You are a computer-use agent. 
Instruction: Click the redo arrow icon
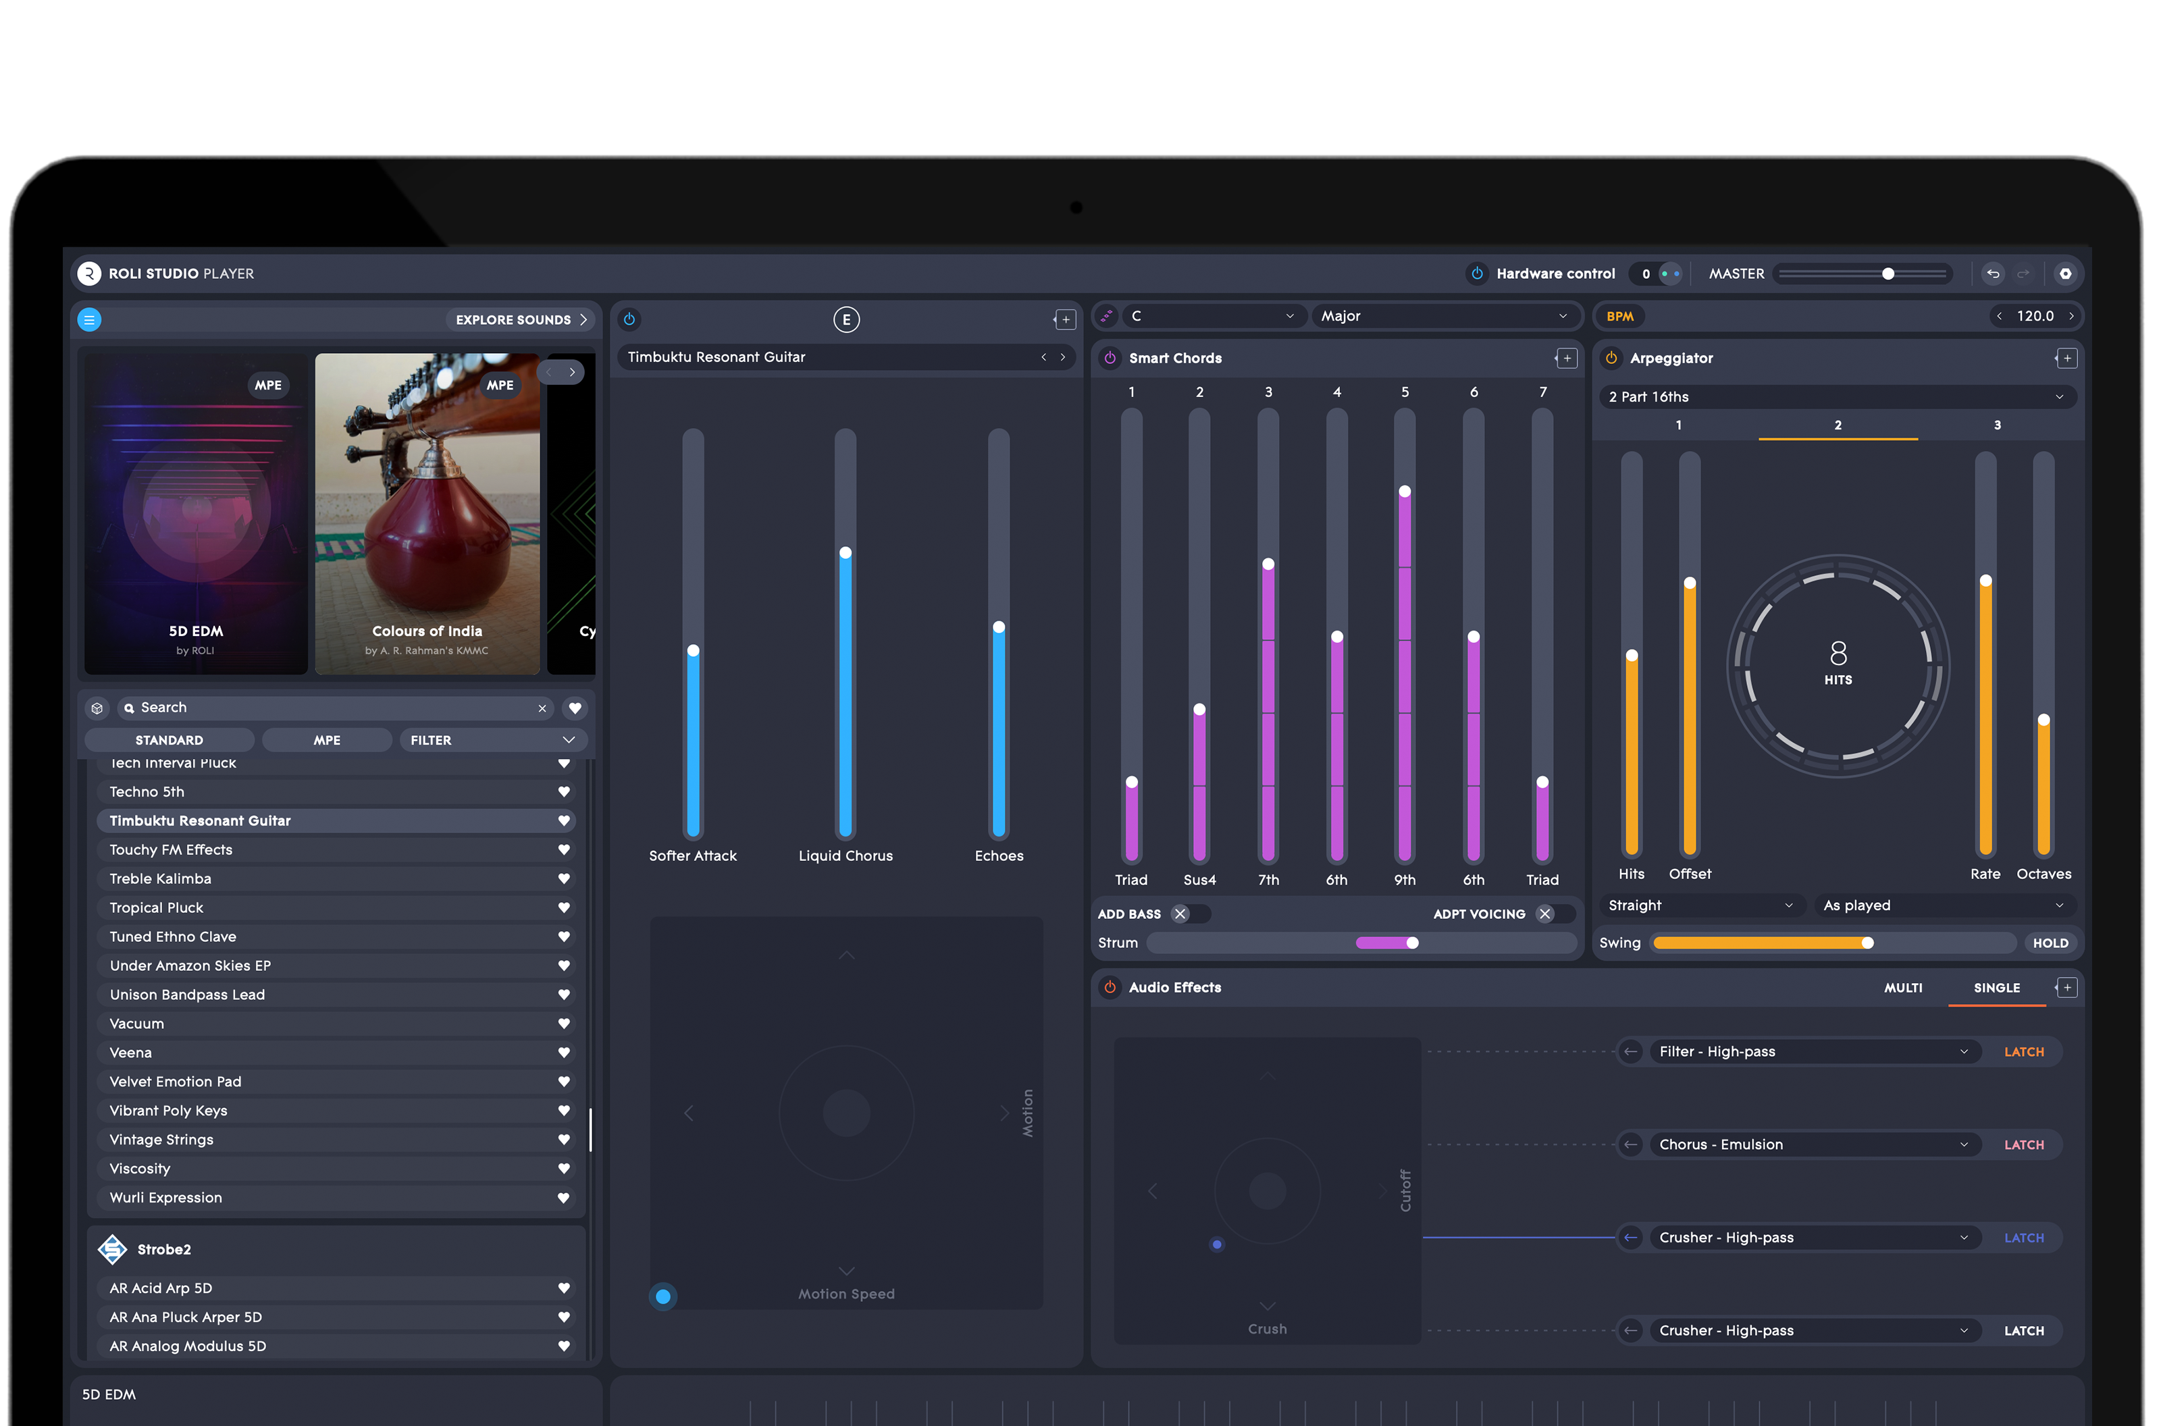click(2024, 273)
